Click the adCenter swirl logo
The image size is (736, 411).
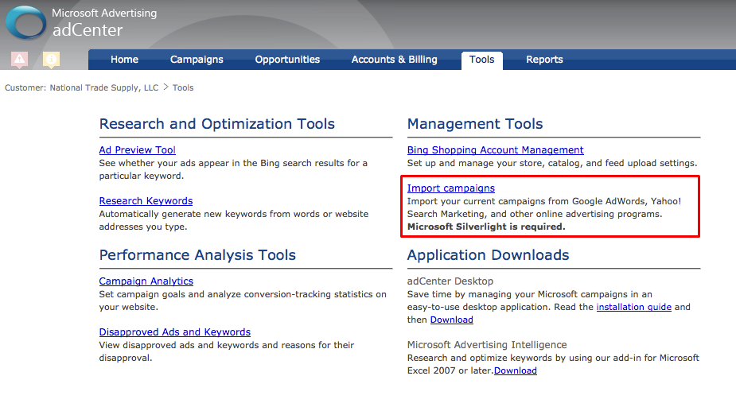click(25, 22)
